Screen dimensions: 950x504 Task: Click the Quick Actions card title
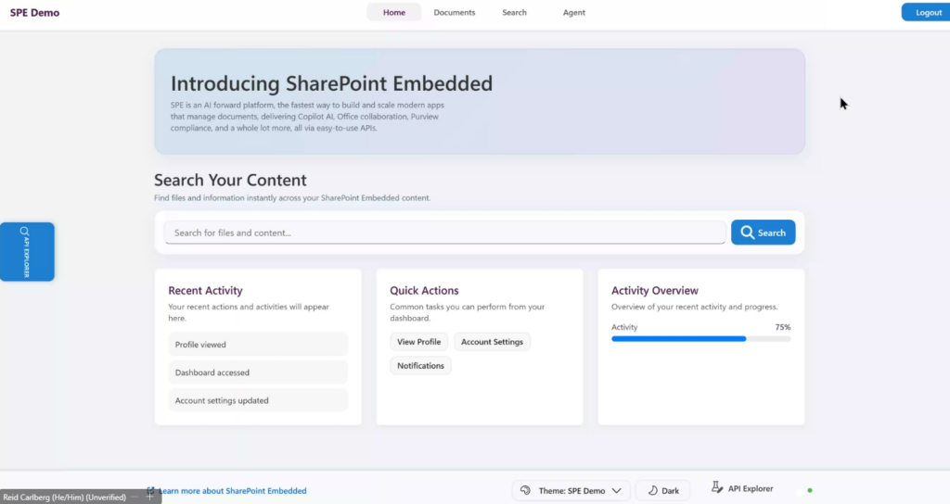pos(424,290)
